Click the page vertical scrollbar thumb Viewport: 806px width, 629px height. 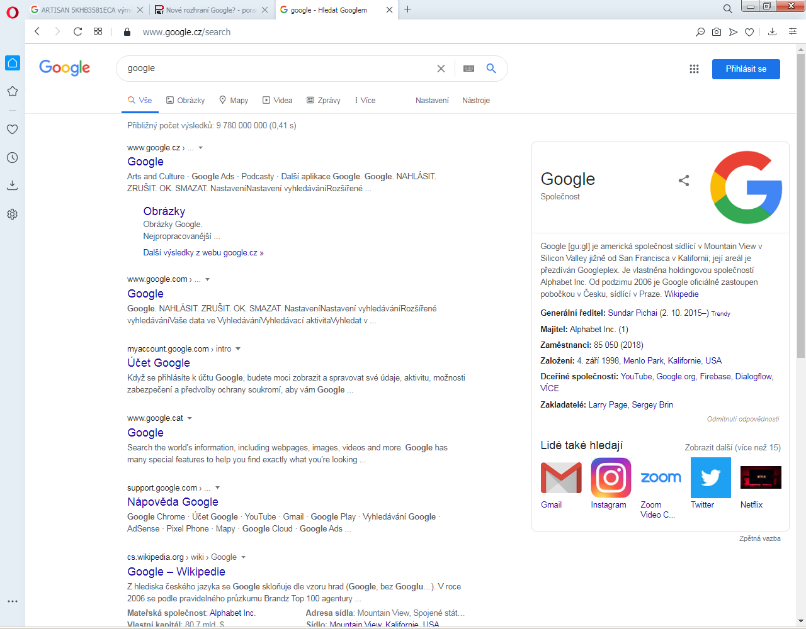801,206
